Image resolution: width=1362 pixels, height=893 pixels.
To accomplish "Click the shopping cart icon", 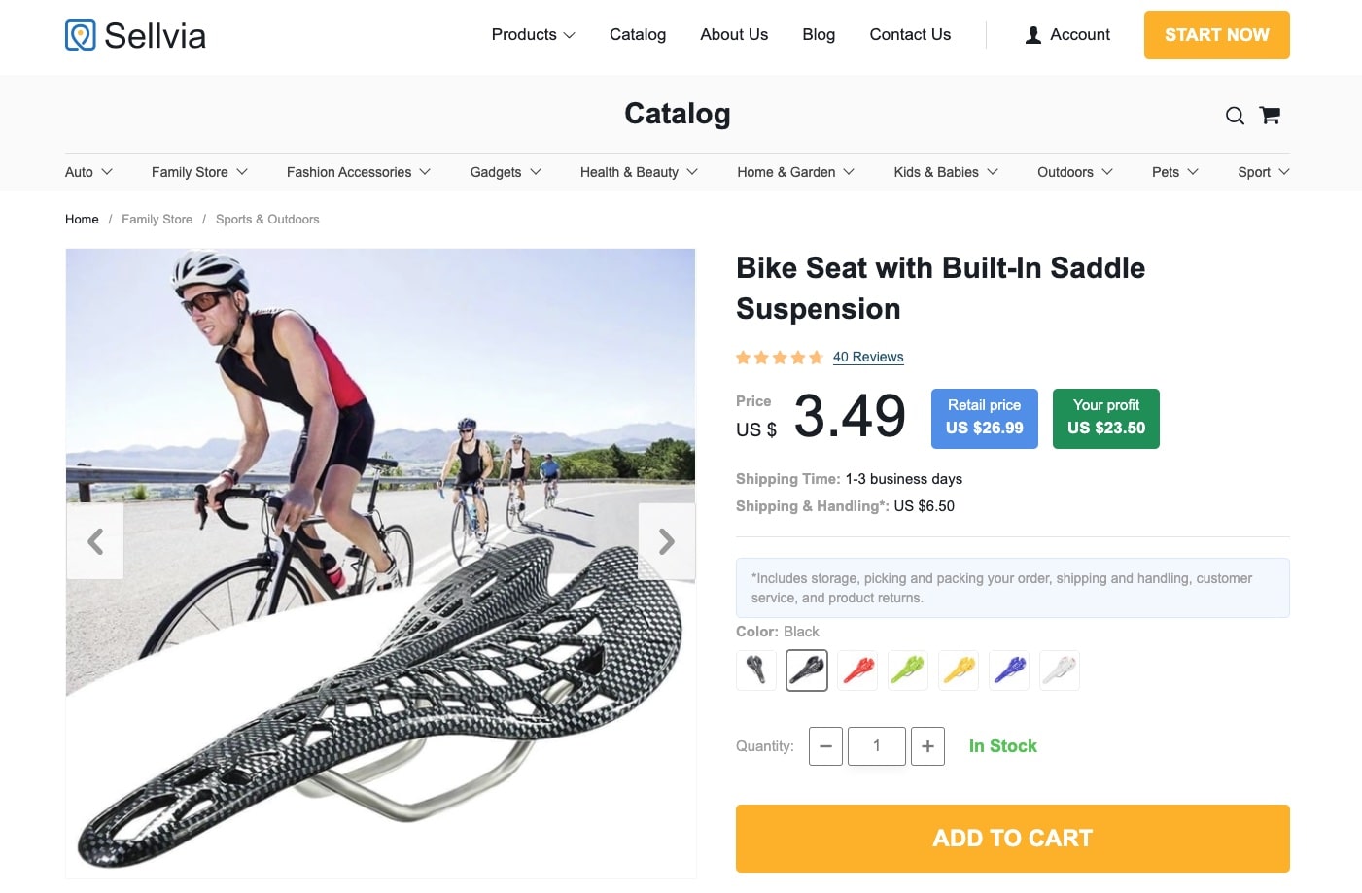I will pyautogui.click(x=1269, y=115).
